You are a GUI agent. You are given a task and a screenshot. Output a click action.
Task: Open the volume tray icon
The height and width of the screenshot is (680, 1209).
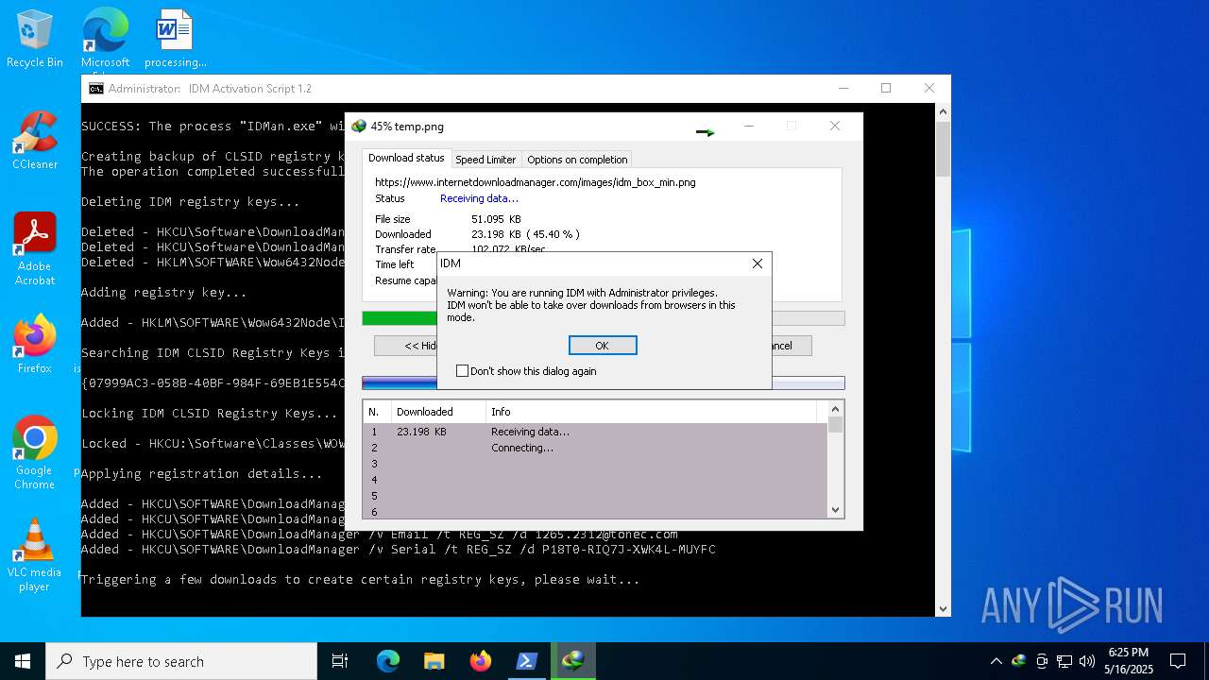click(1087, 661)
